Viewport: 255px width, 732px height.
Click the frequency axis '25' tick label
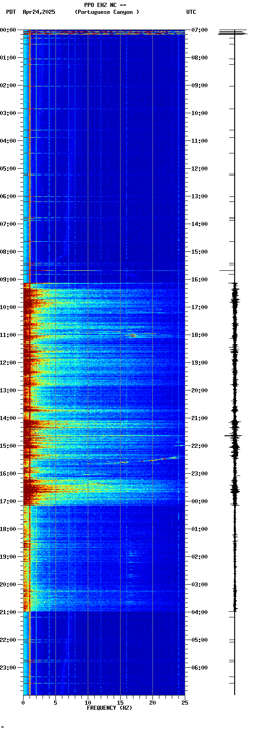[185, 703]
